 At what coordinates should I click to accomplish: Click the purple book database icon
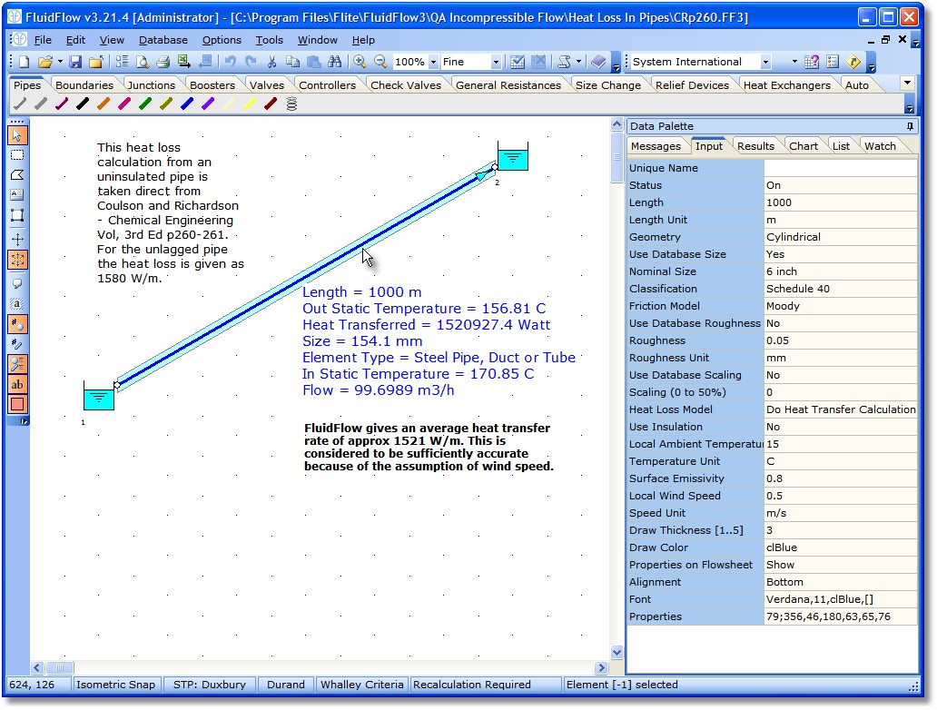pos(598,62)
